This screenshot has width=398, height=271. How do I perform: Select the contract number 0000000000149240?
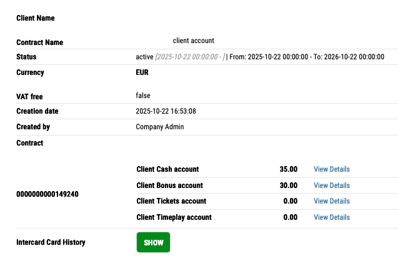click(47, 194)
